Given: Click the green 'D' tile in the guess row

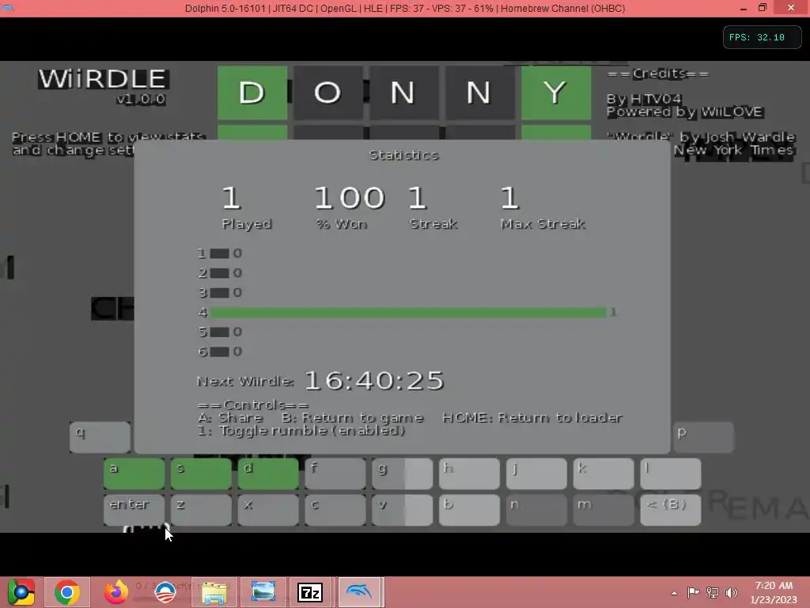Looking at the screenshot, I should pyautogui.click(x=252, y=93).
